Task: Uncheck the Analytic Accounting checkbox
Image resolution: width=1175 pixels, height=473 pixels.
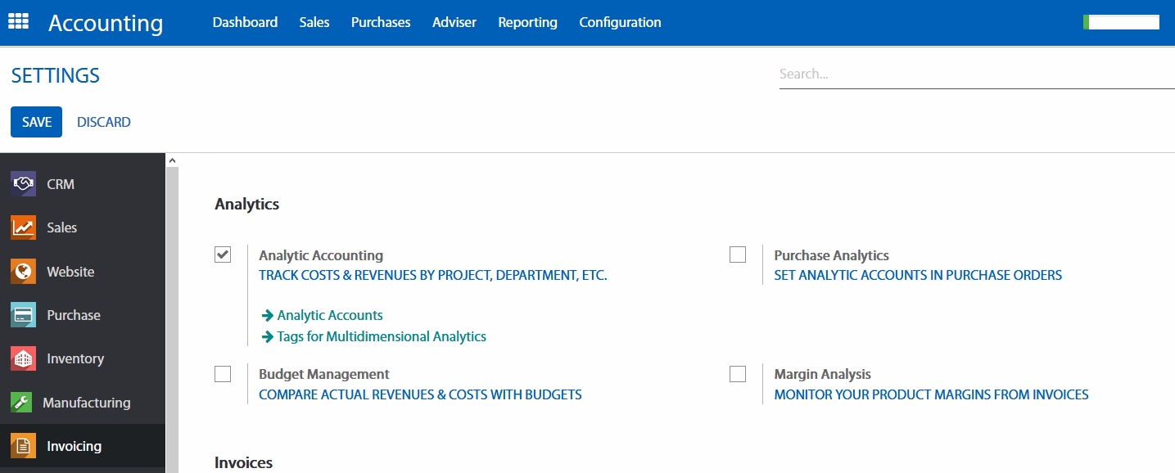Action: (x=223, y=255)
